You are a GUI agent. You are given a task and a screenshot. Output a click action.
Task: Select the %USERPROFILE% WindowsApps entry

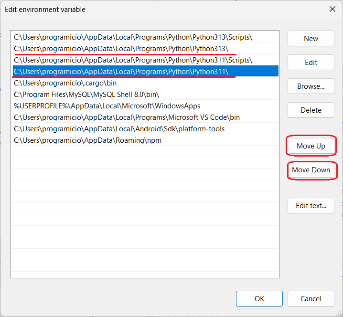(x=145, y=106)
